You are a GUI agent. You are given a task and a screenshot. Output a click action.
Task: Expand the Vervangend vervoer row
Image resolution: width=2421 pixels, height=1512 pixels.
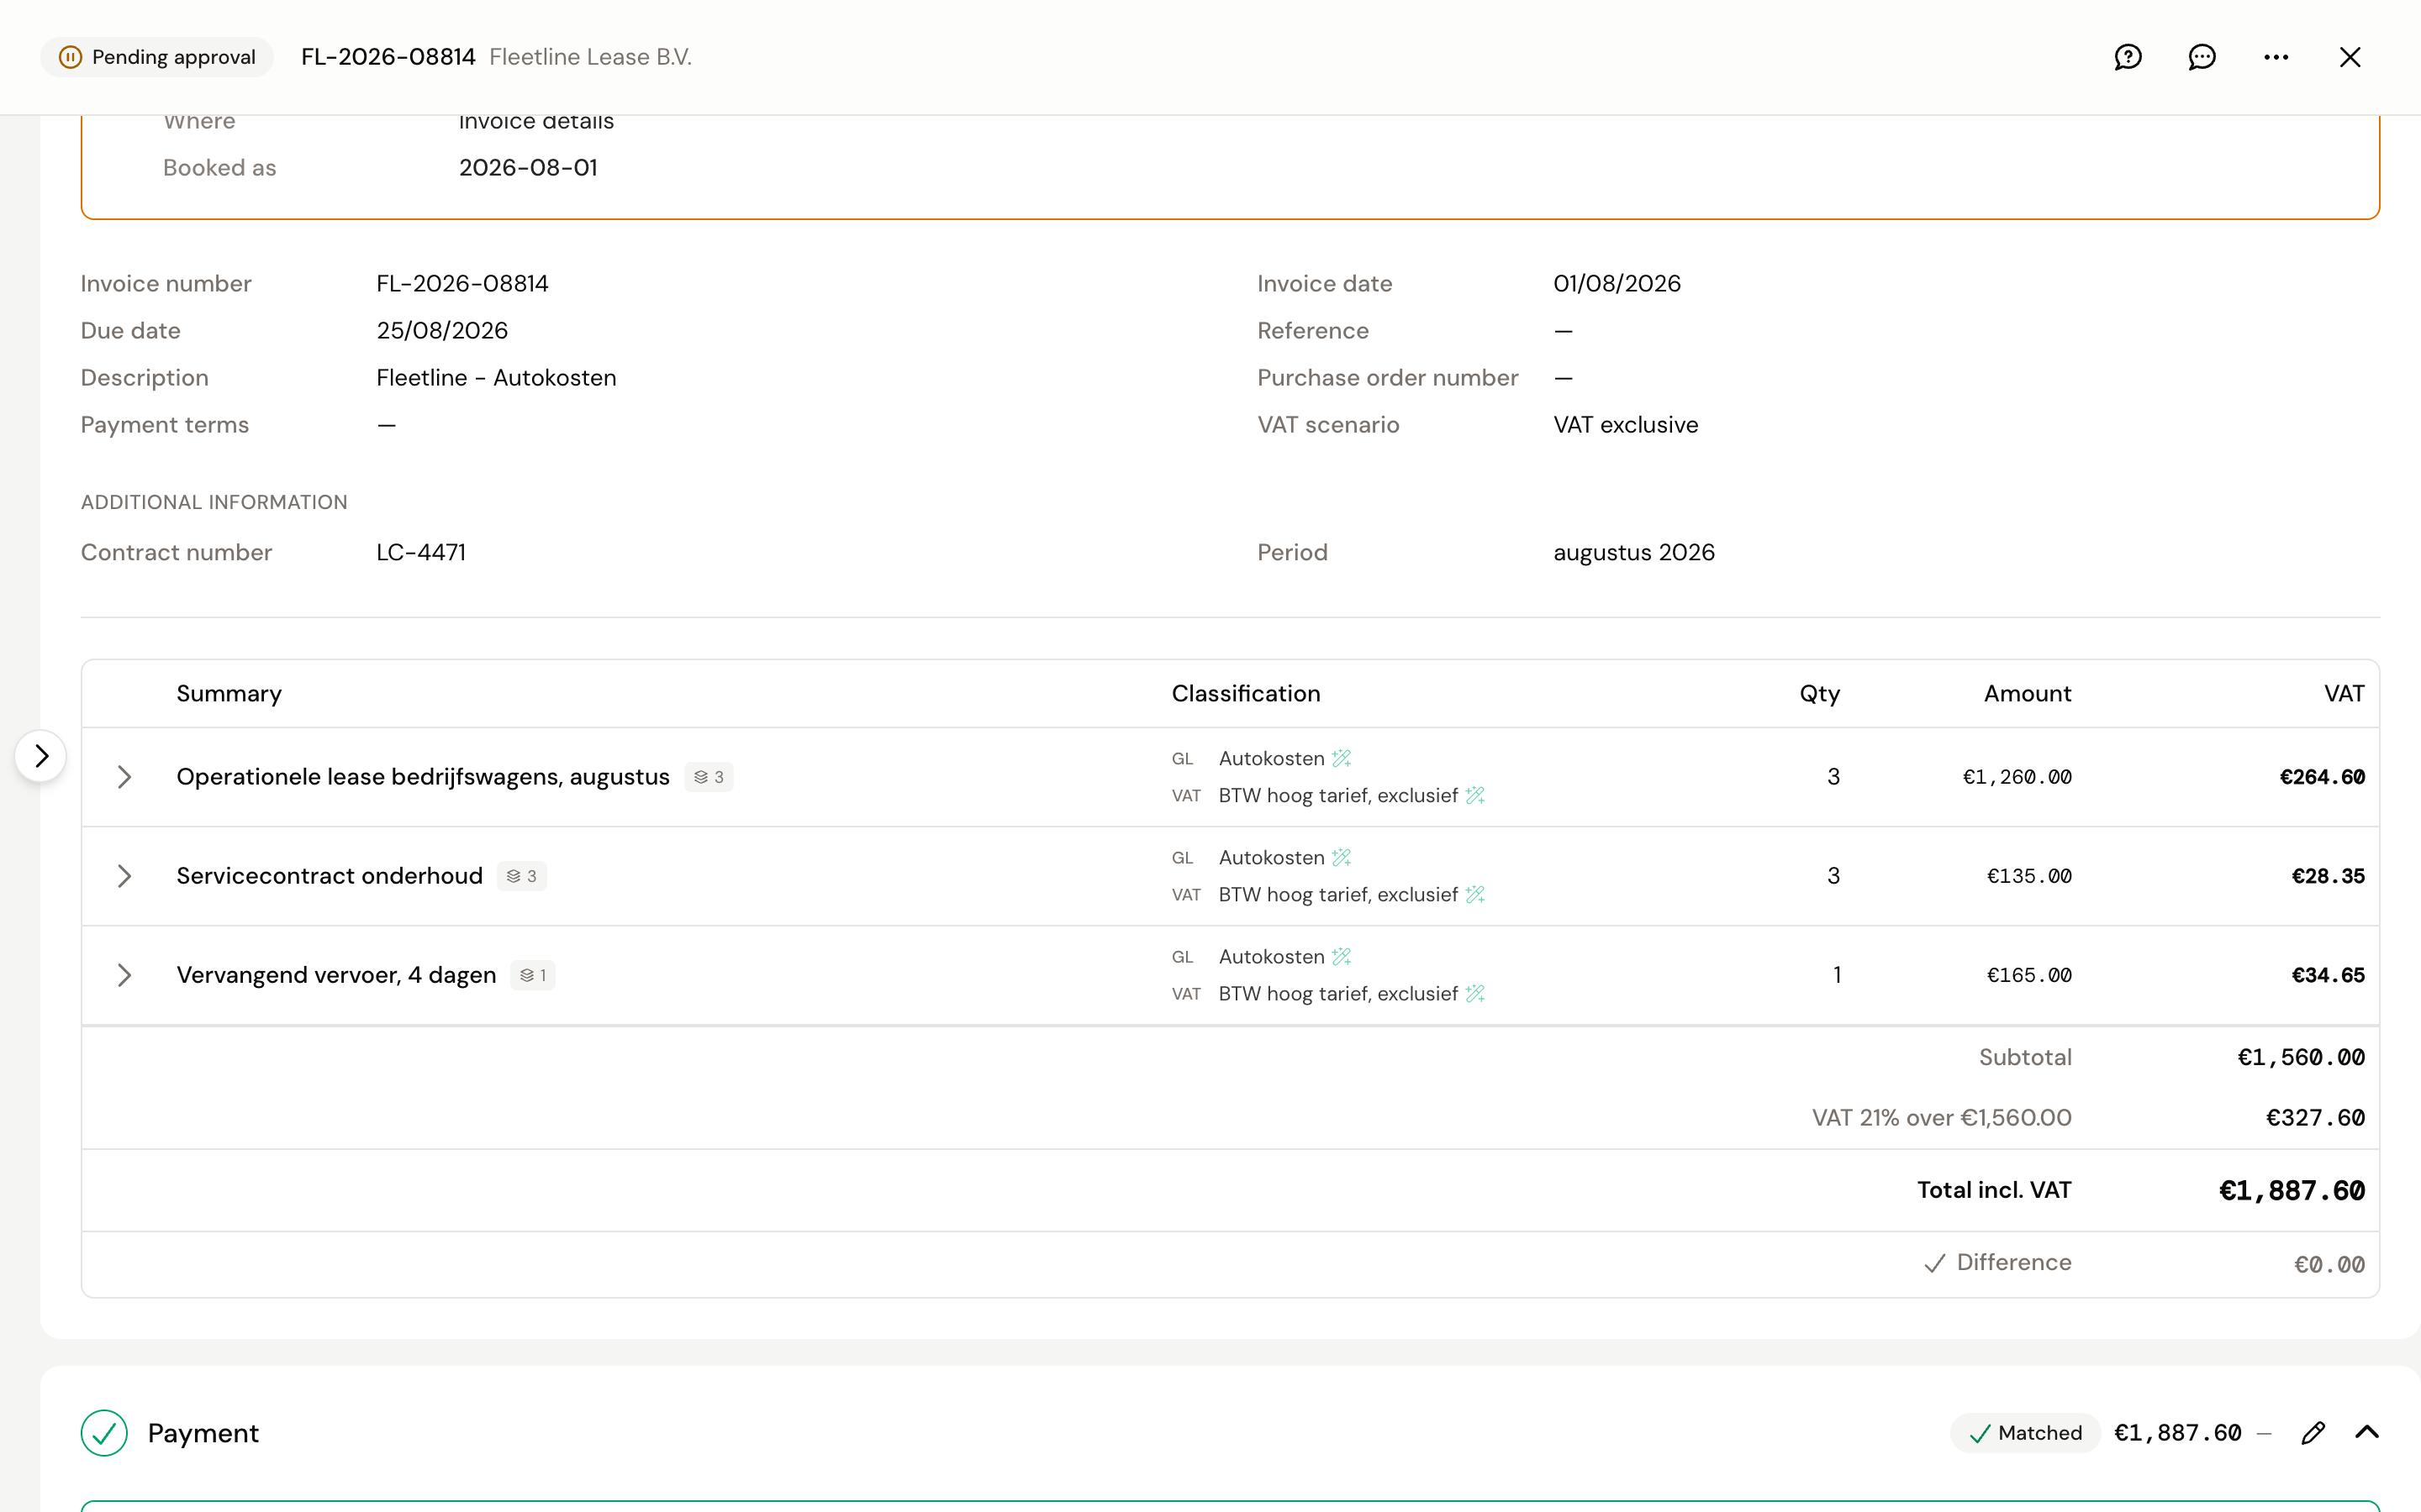124,975
